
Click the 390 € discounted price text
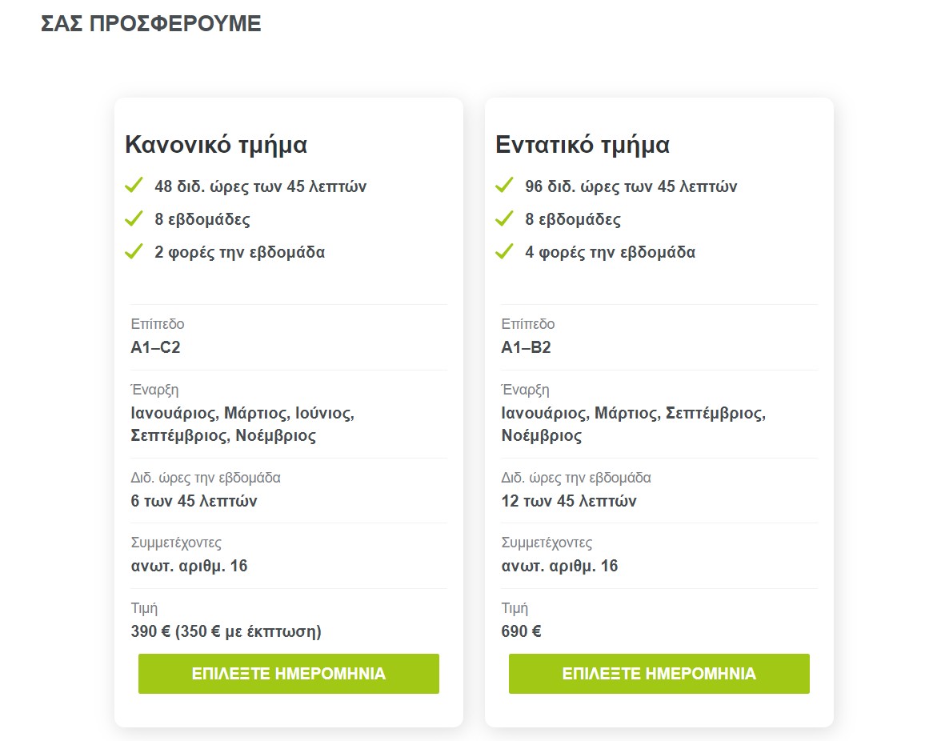[226, 631]
